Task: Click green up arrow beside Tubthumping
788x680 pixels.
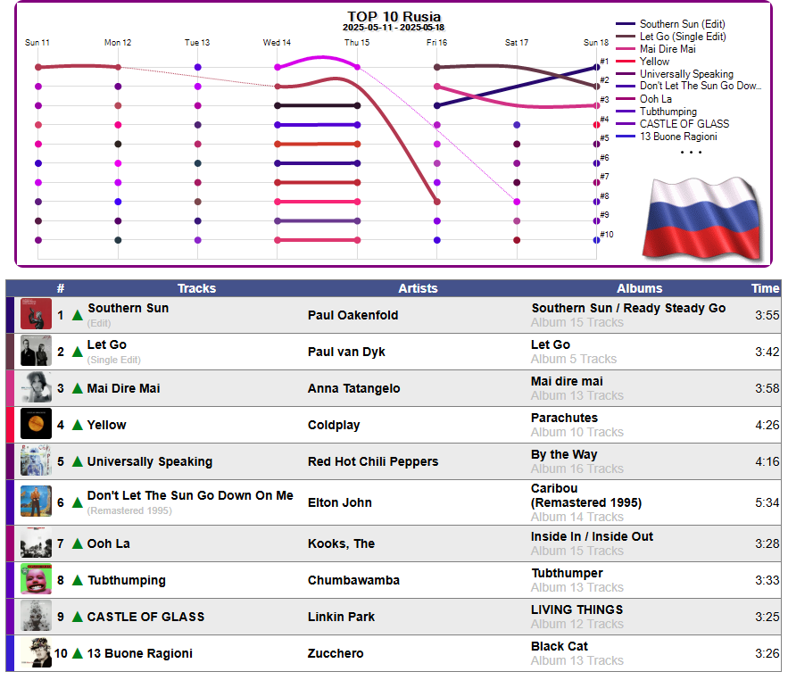Action: pos(78,580)
